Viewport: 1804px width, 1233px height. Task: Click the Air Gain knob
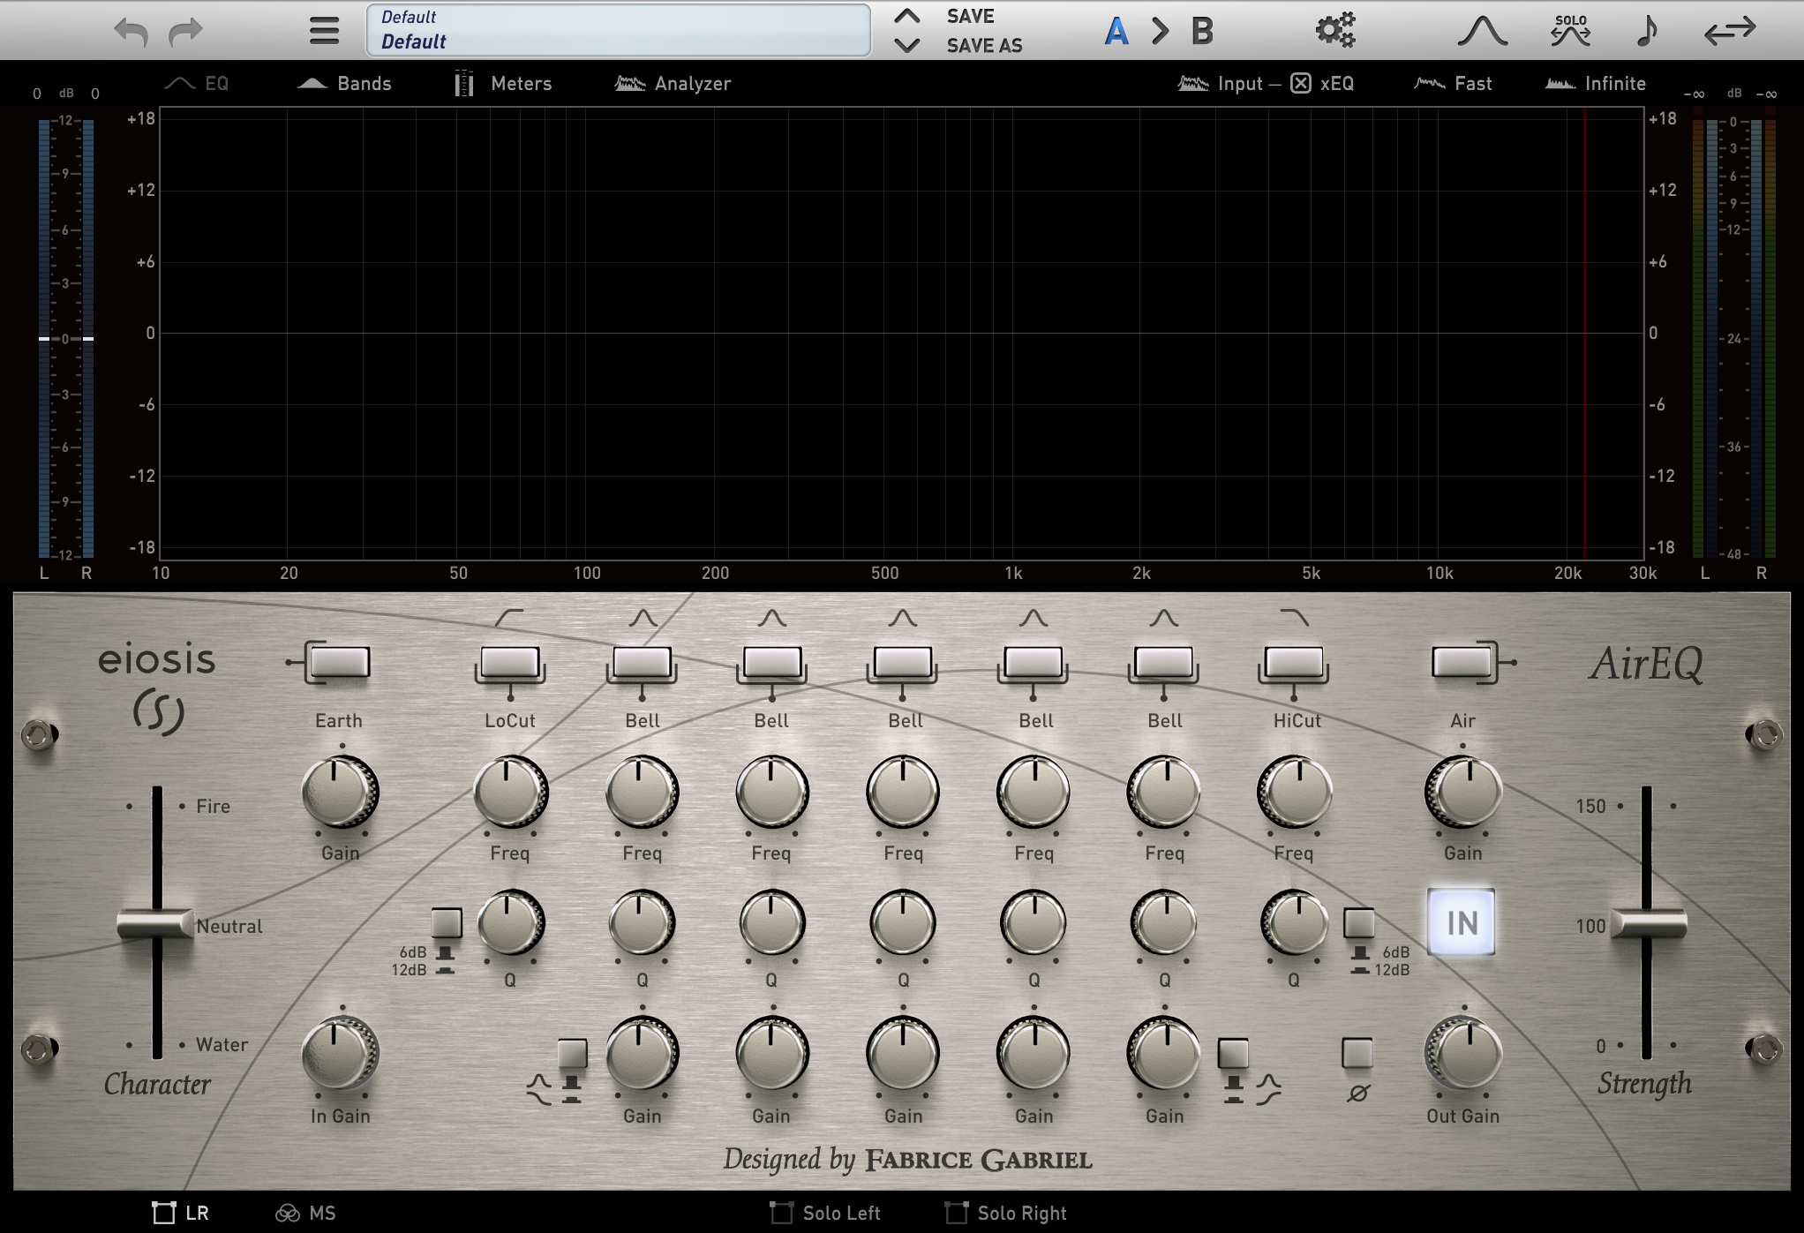pos(1462,792)
